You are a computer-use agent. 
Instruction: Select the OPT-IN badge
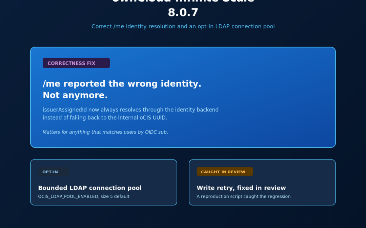[53, 172]
